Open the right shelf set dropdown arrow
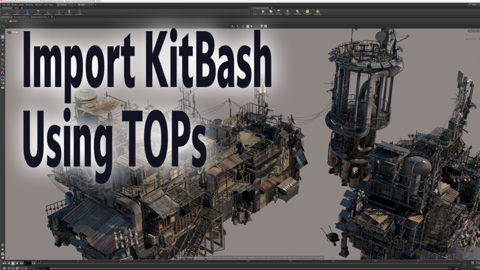Viewport: 480px width, 270px height. pyautogui.click(x=249, y=8)
